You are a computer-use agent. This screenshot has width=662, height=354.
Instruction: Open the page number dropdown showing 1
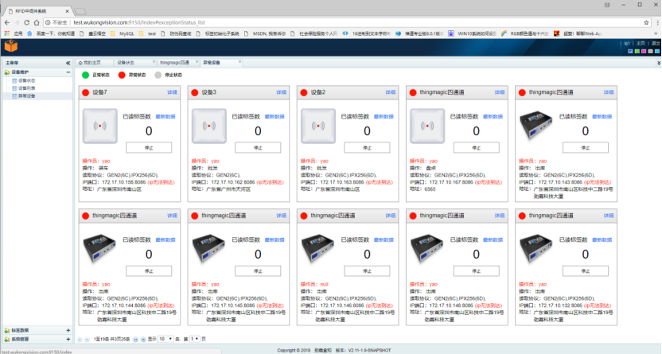[195, 339]
